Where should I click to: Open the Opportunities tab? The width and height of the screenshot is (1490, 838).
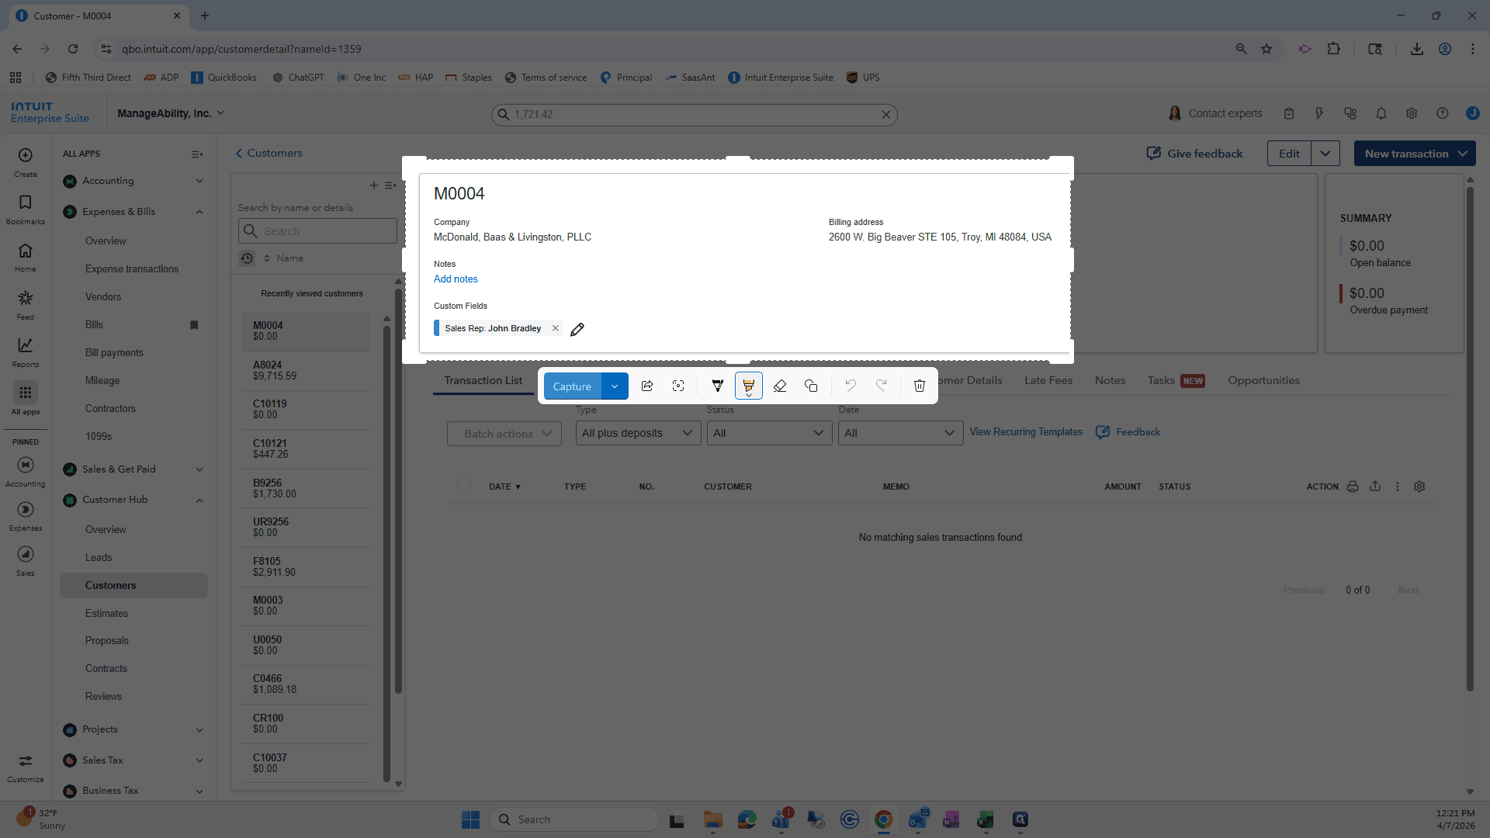1263,380
